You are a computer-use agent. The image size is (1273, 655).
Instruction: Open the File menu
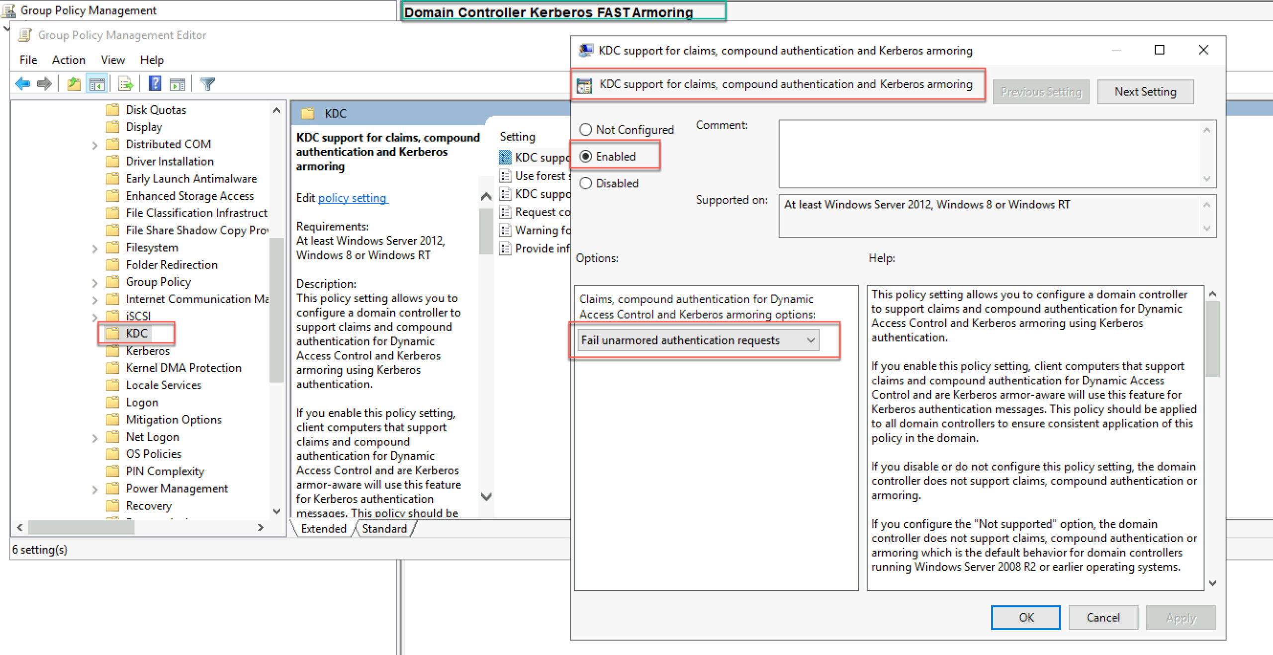click(x=28, y=60)
